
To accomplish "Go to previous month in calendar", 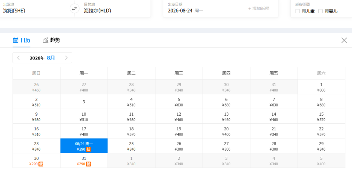I will (x=18, y=58).
